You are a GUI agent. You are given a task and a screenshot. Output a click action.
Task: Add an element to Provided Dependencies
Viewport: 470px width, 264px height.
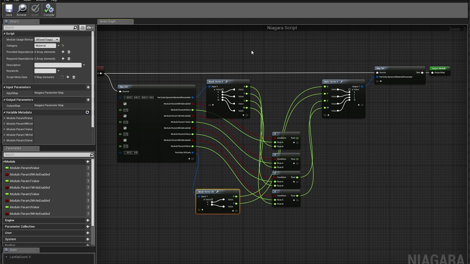coord(63,52)
